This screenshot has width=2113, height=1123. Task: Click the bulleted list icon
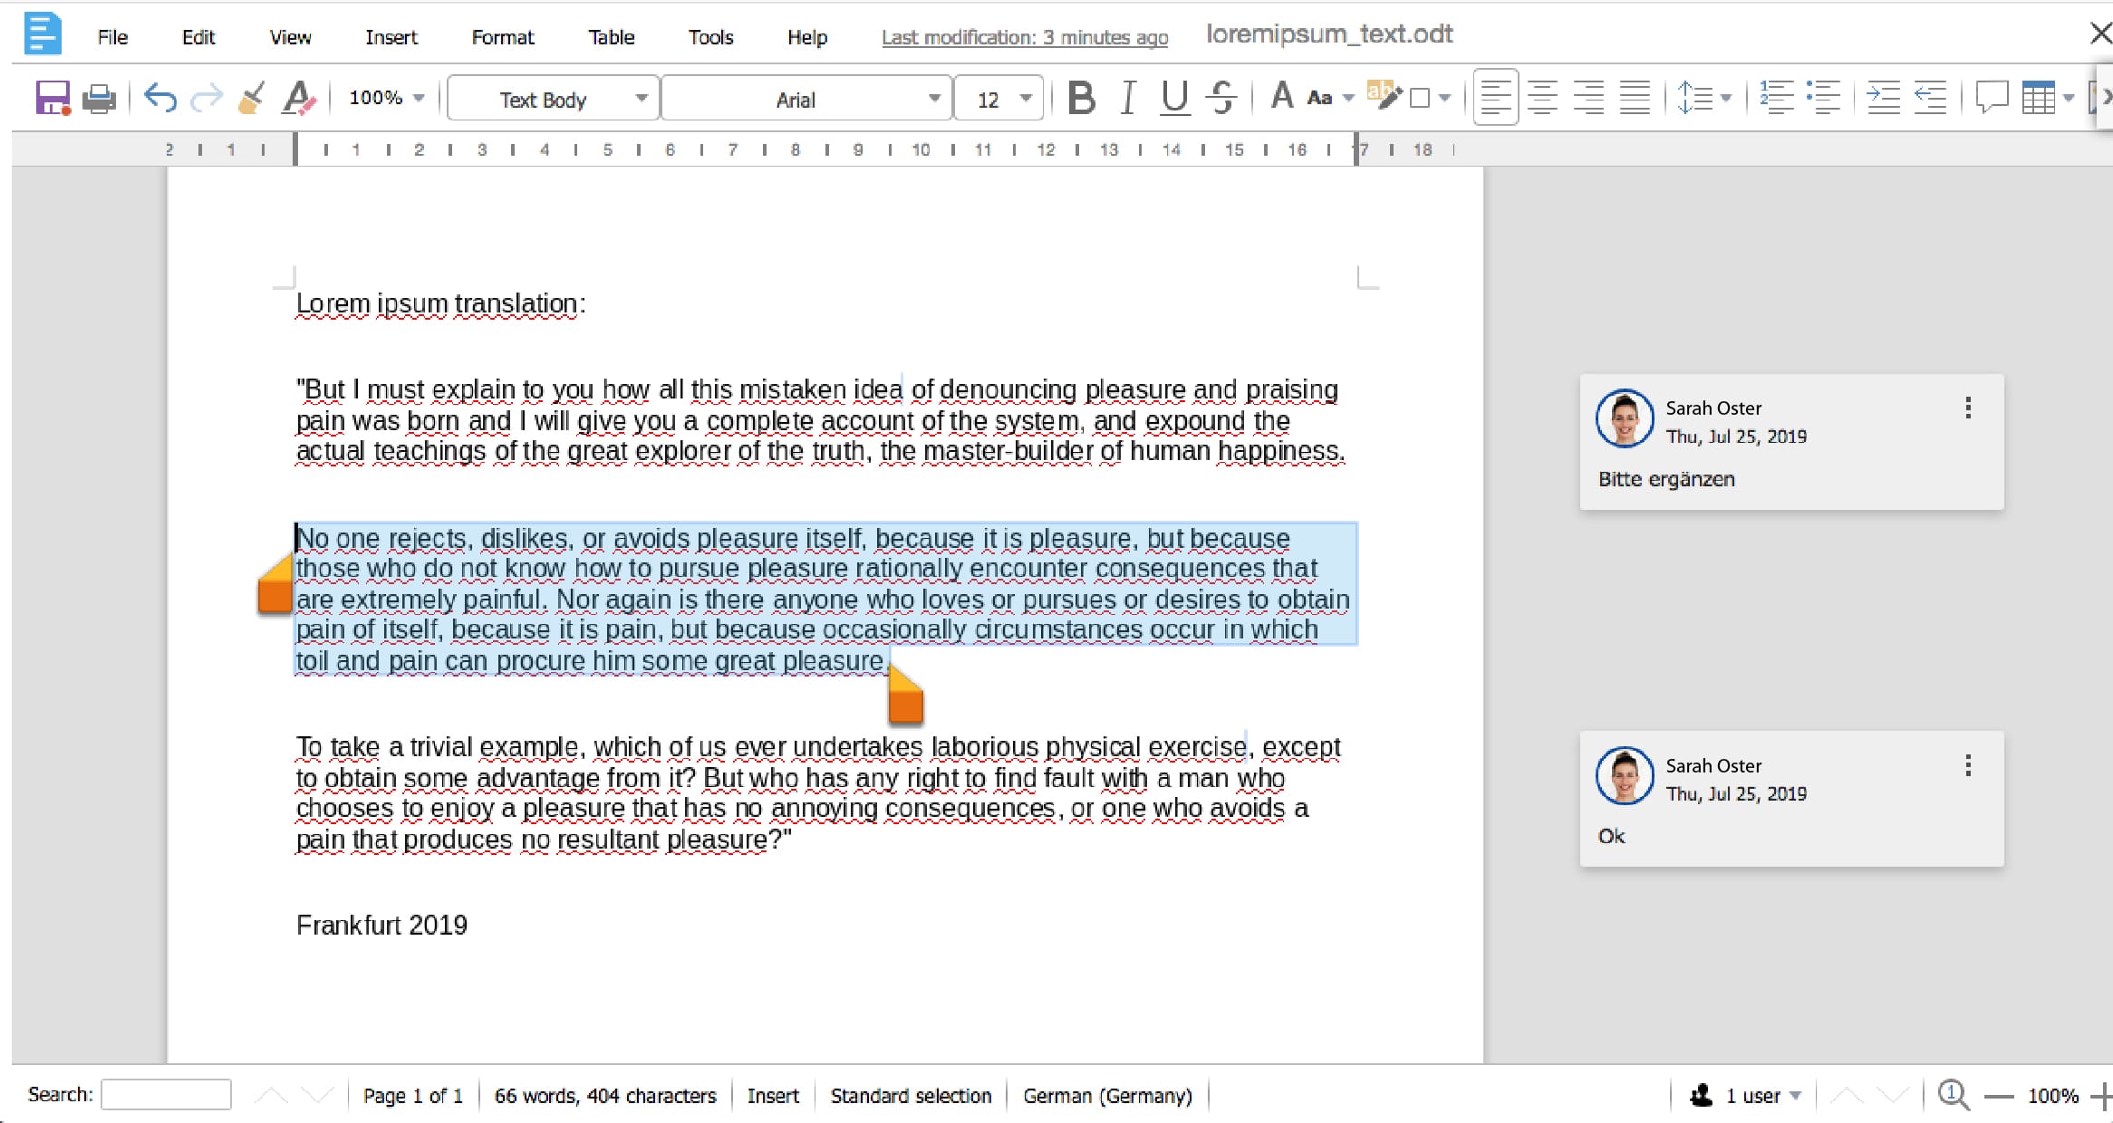(1823, 98)
